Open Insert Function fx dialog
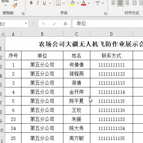This screenshot has width=143, height=143. click(x=65, y=24)
